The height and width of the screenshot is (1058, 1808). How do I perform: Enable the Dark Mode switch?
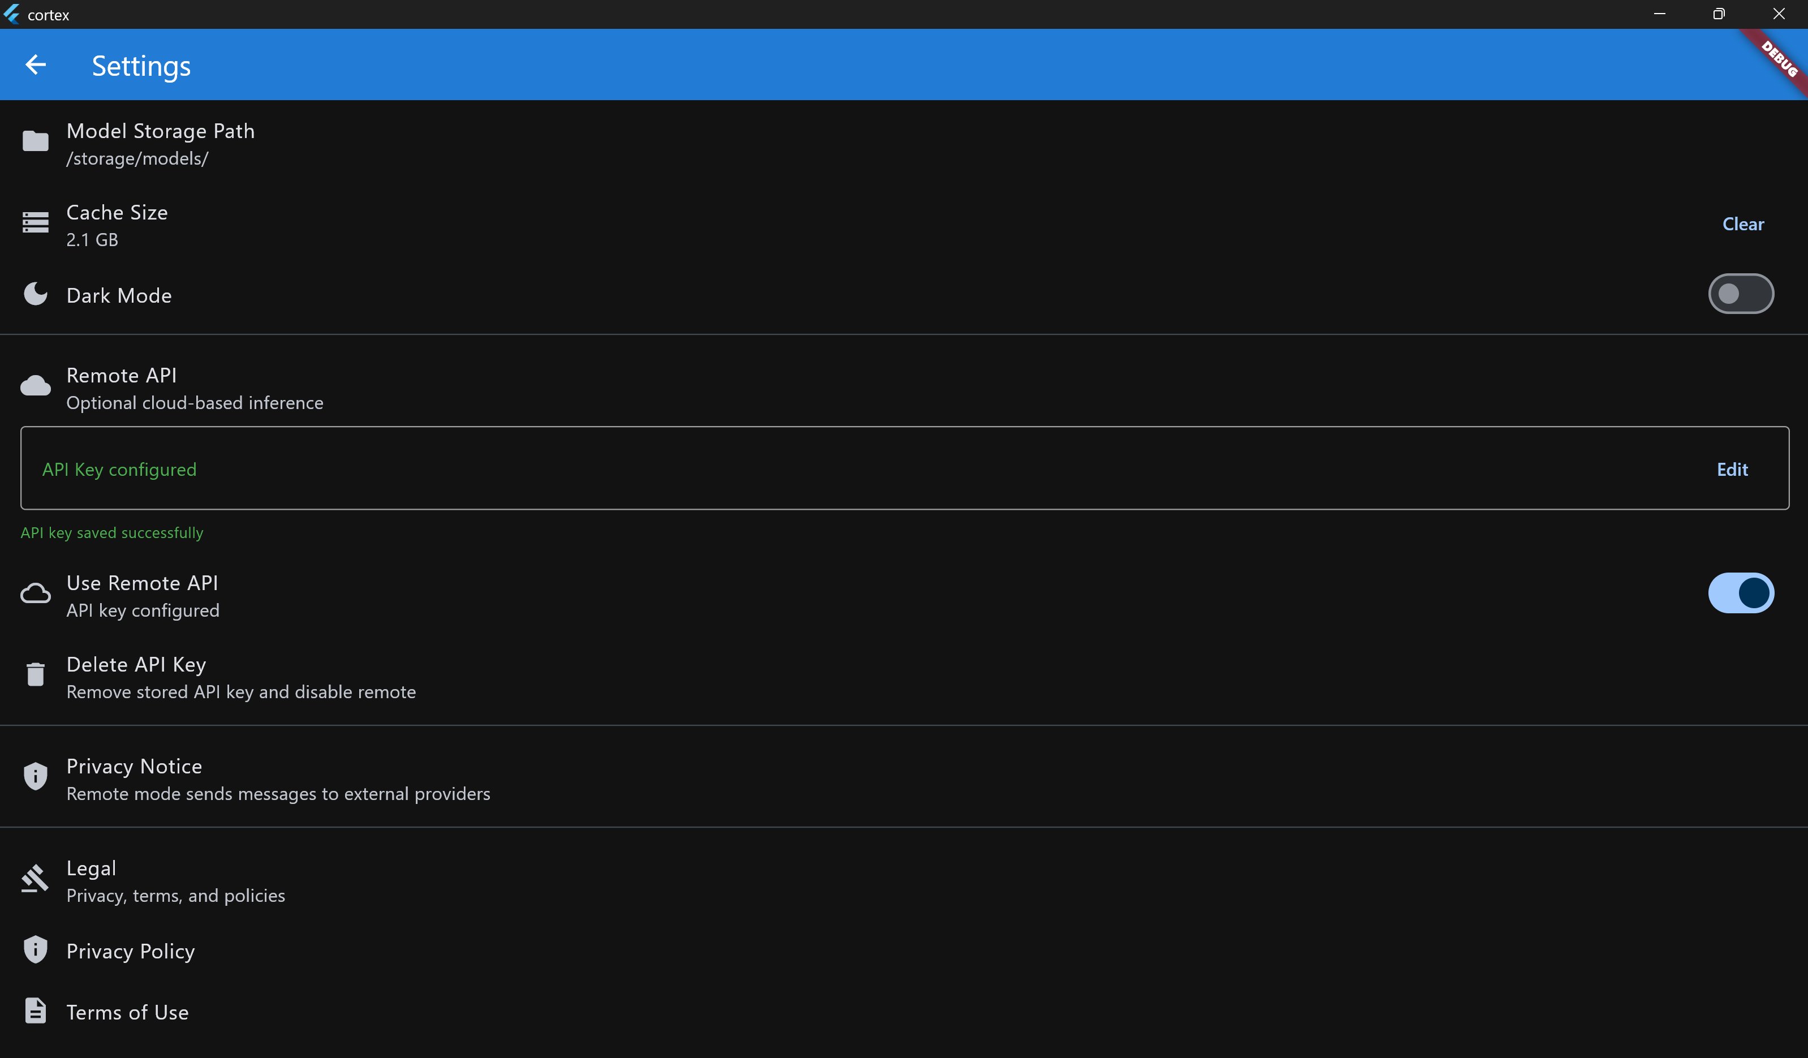(x=1740, y=294)
